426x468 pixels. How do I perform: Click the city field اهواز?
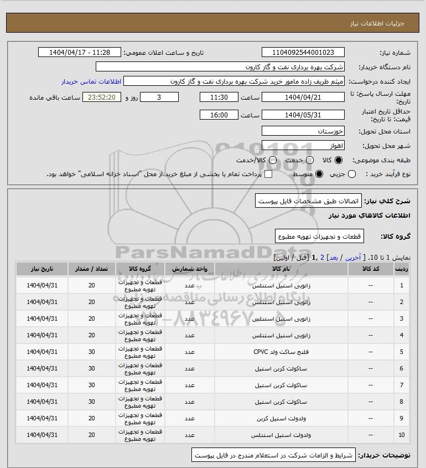pos(303,146)
